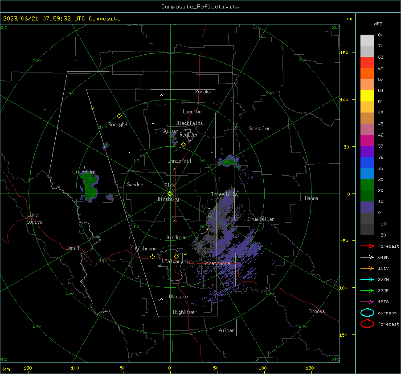Viewport: 401px width, 374px height.
Task: Select the Didsbury label
Action: coord(168,199)
